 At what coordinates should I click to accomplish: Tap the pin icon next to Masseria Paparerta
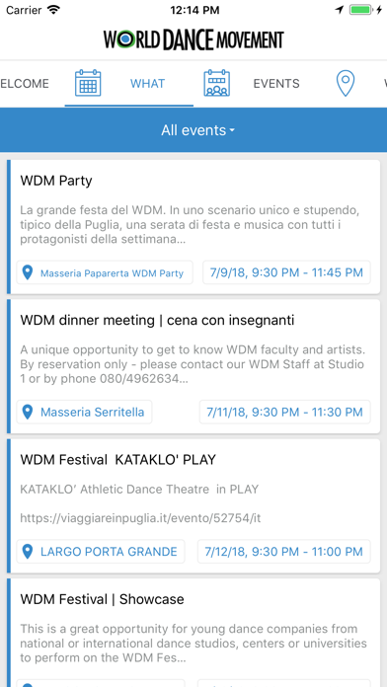(28, 273)
